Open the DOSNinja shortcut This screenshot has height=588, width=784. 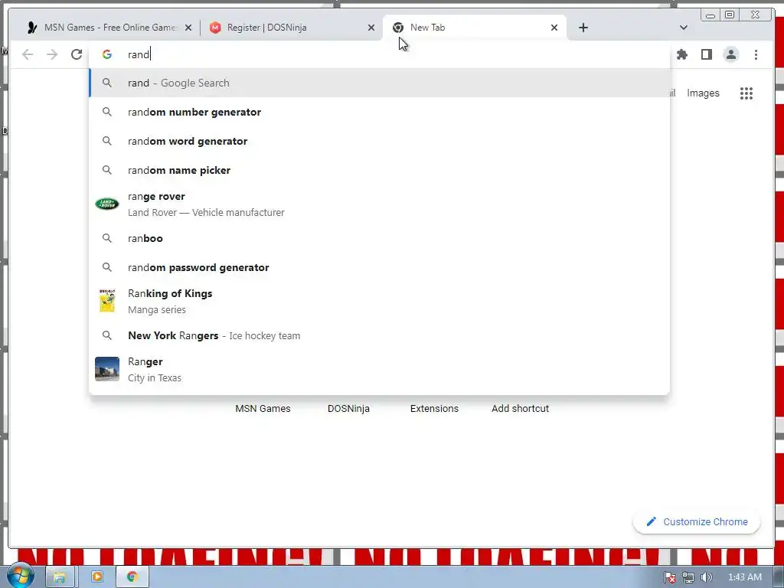tap(348, 409)
